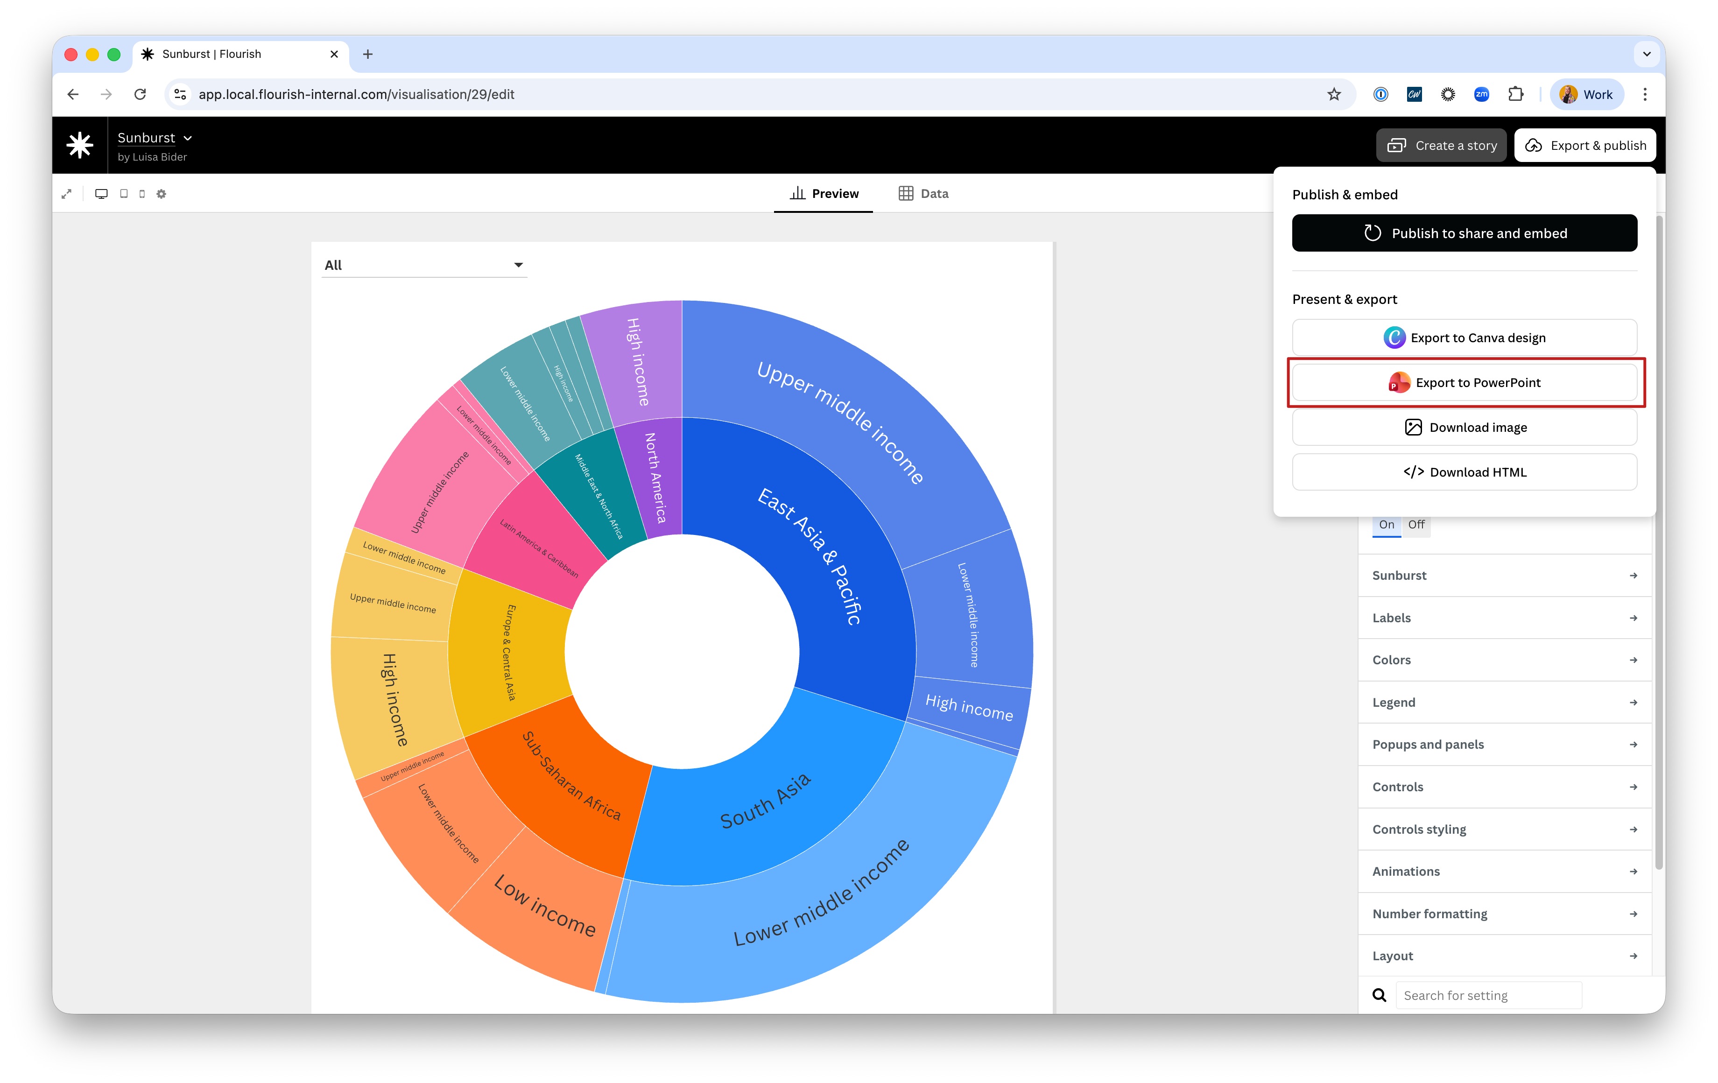This screenshot has width=1718, height=1083.
Task: Click the Flourish asterisk logo
Action: [x=80, y=146]
